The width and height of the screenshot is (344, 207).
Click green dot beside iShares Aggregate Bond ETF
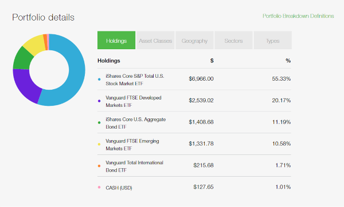pos(99,122)
